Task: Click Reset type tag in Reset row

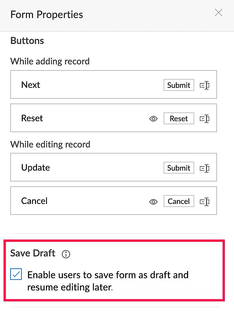Action: coord(179,118)
